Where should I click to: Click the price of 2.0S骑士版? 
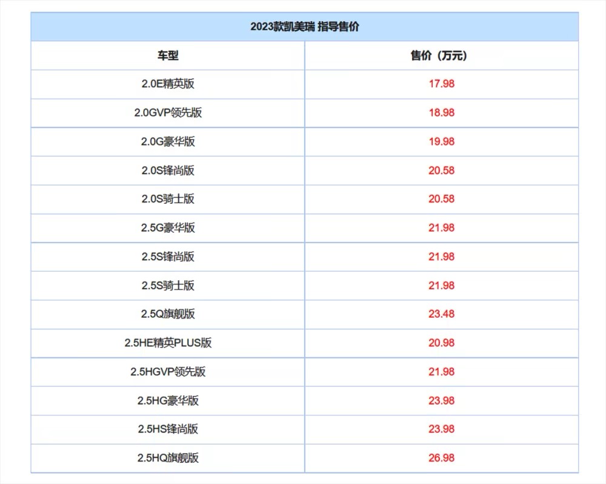[441, 199]
